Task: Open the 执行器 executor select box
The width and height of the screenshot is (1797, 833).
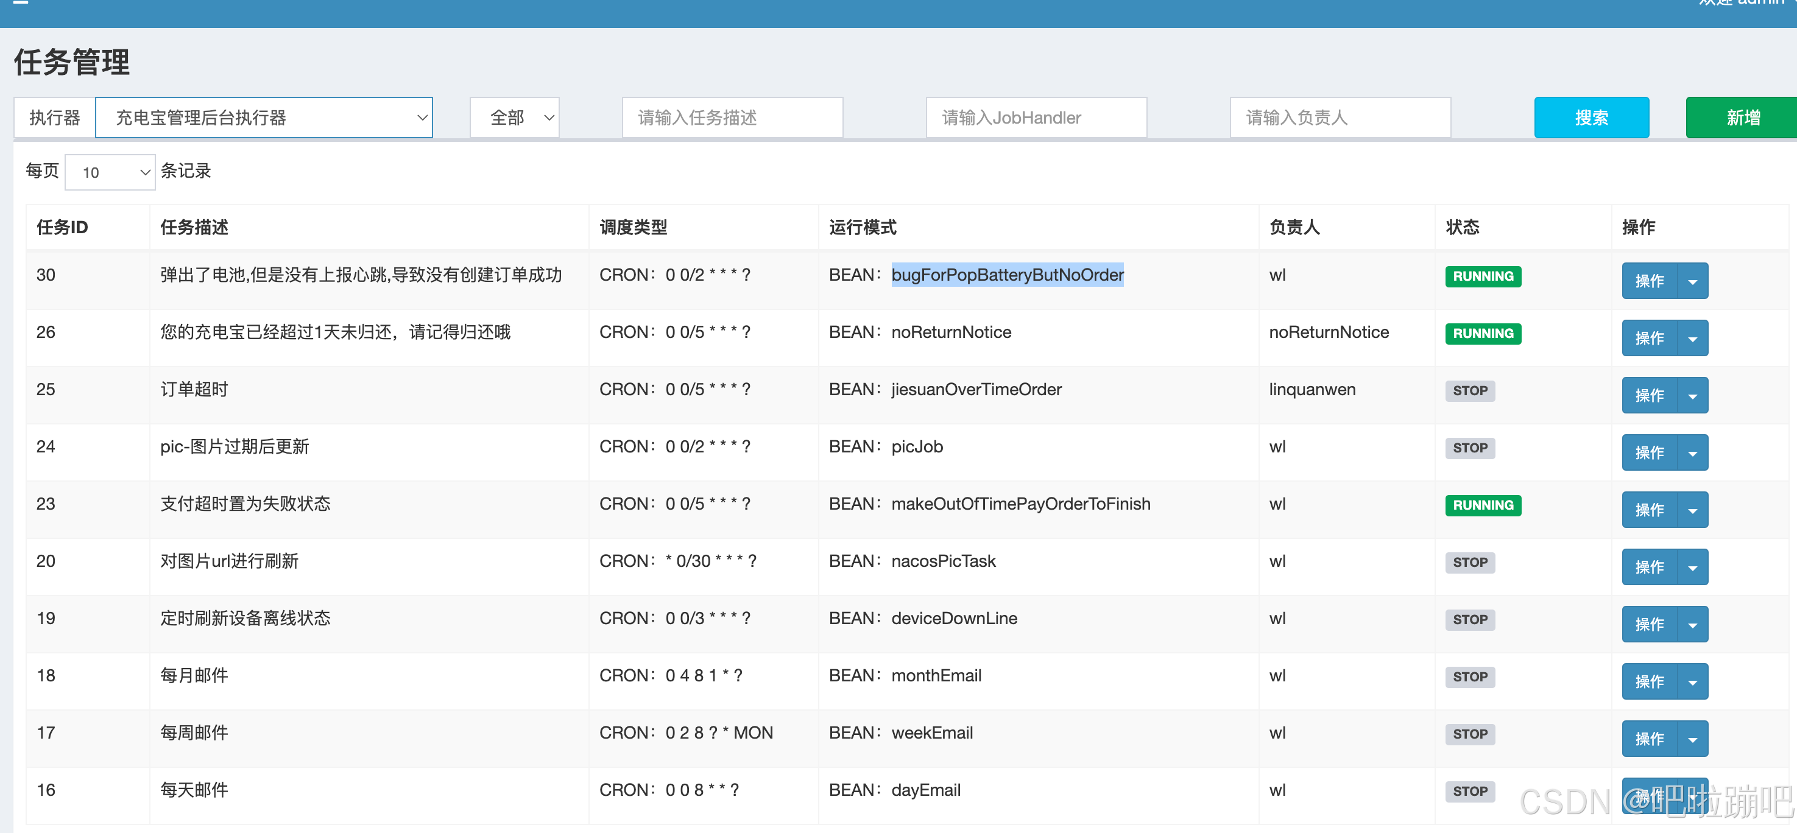Action: coord(264,118)
